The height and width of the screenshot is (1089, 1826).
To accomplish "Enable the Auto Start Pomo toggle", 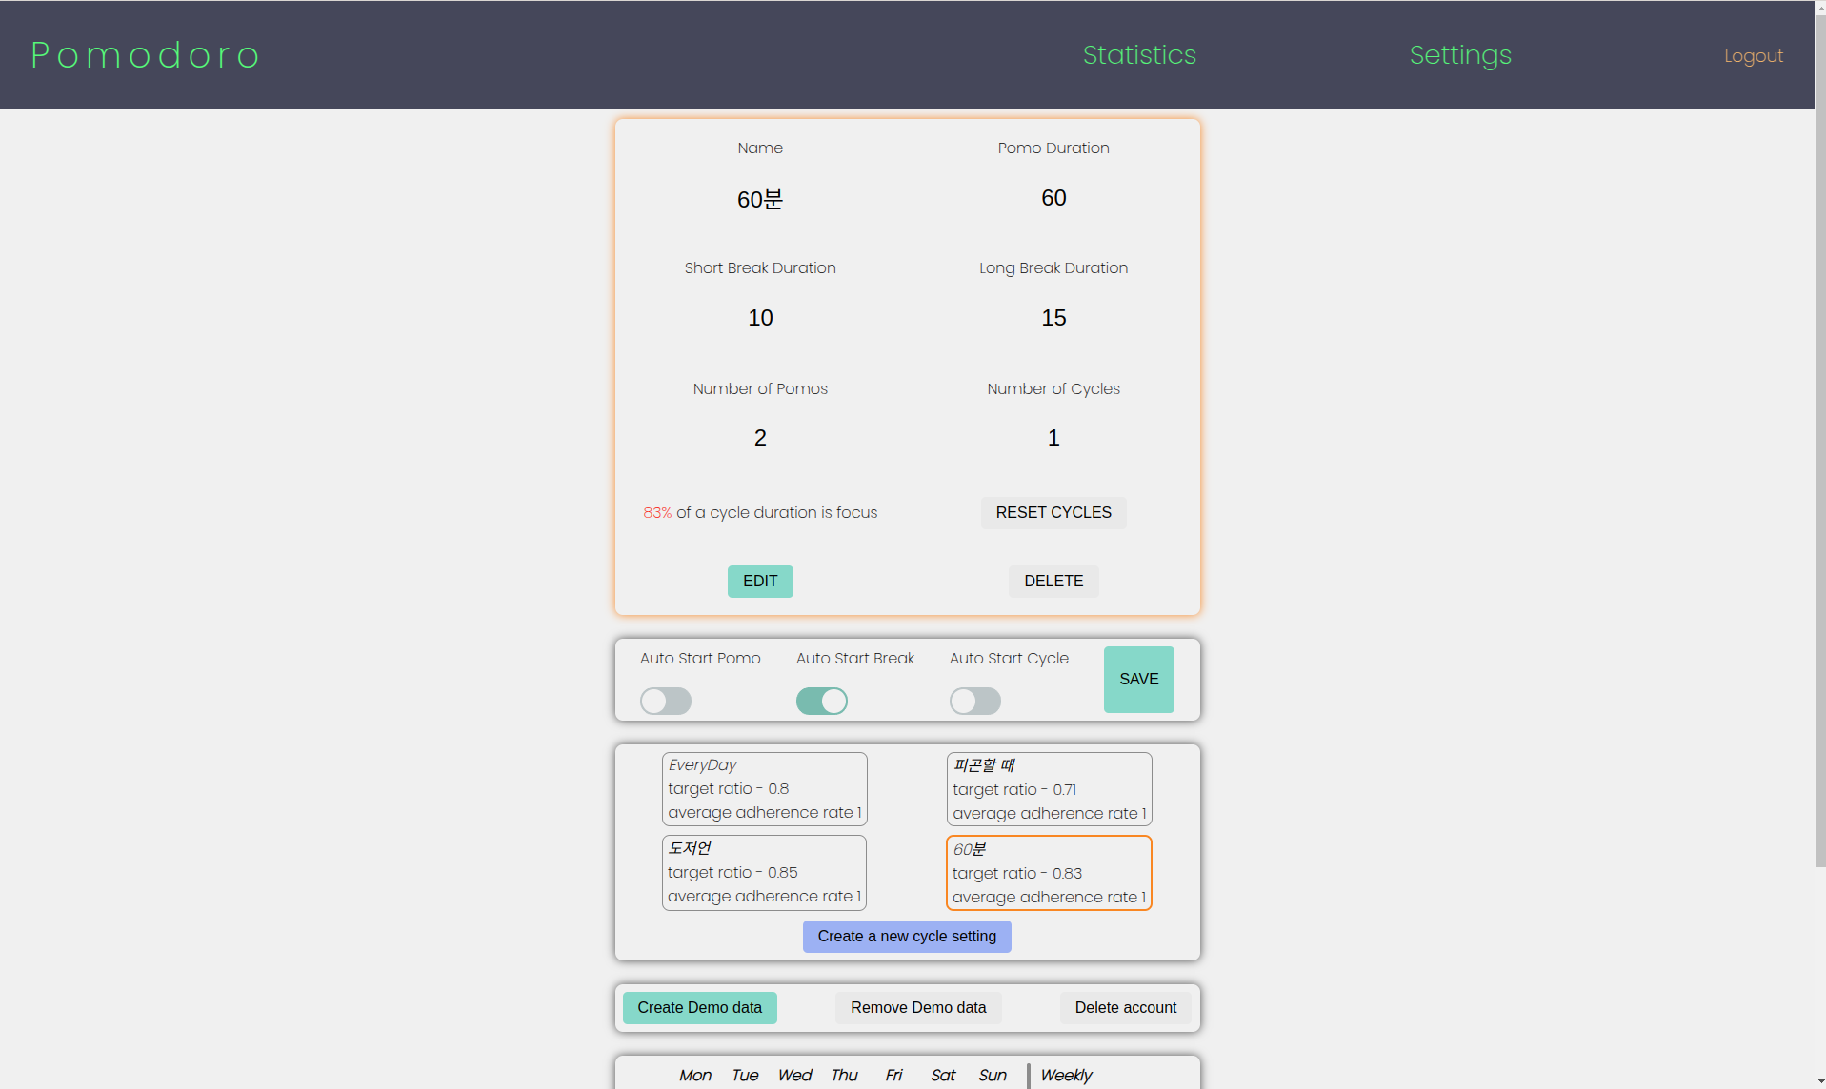I will click(x=665, y=701).
